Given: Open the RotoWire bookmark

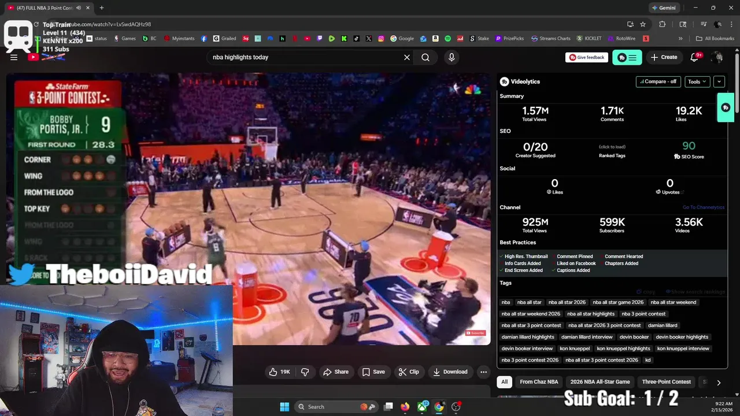Looking at the screenshot, I should [x=621, y=39].
